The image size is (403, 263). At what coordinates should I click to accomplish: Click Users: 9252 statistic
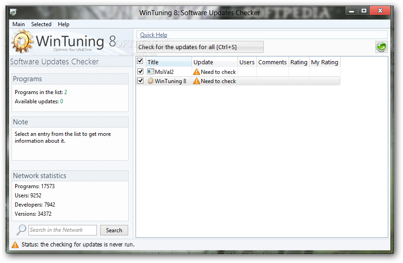[x=28, y=196]
